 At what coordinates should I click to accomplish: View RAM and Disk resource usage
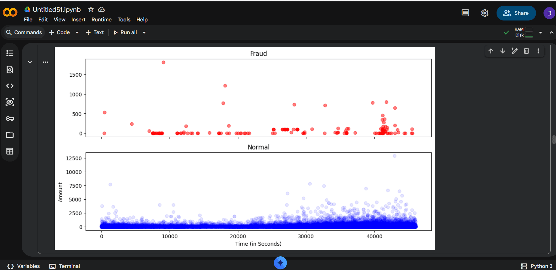point(524,32)
